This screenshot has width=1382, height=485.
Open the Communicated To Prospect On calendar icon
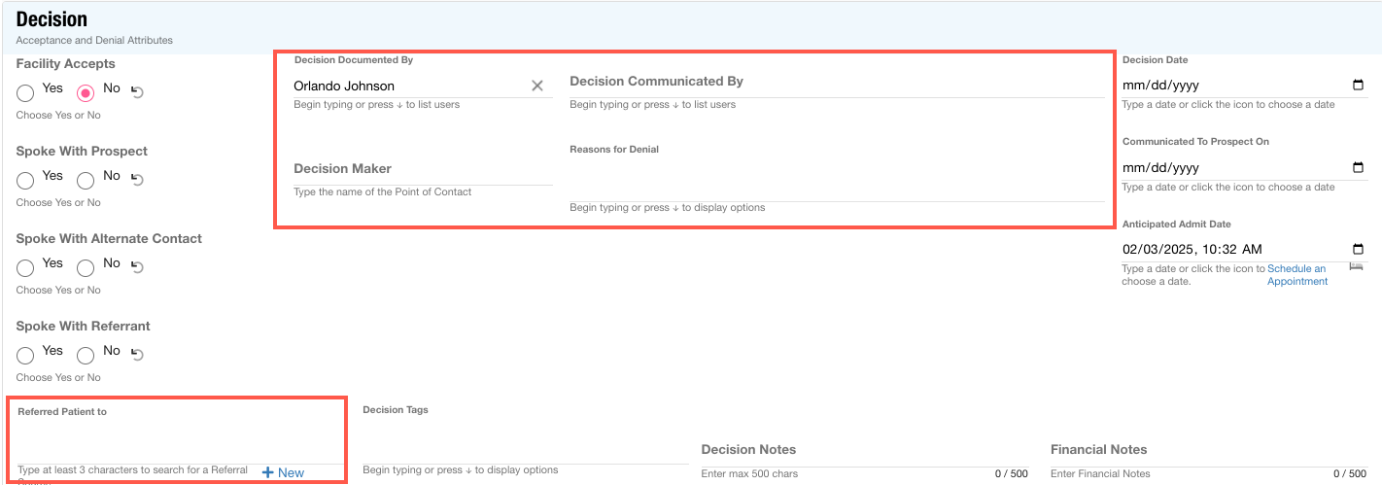[1358, 167]
